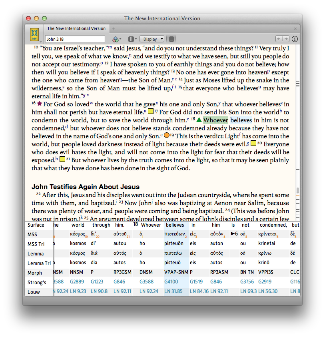Add a new tab with plus icon
The image size is (325, 337).
pyautogui.click(x=114, y=29)
